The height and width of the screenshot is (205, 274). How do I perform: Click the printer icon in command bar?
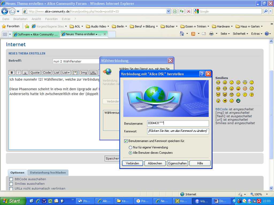(x=211, y=34)
